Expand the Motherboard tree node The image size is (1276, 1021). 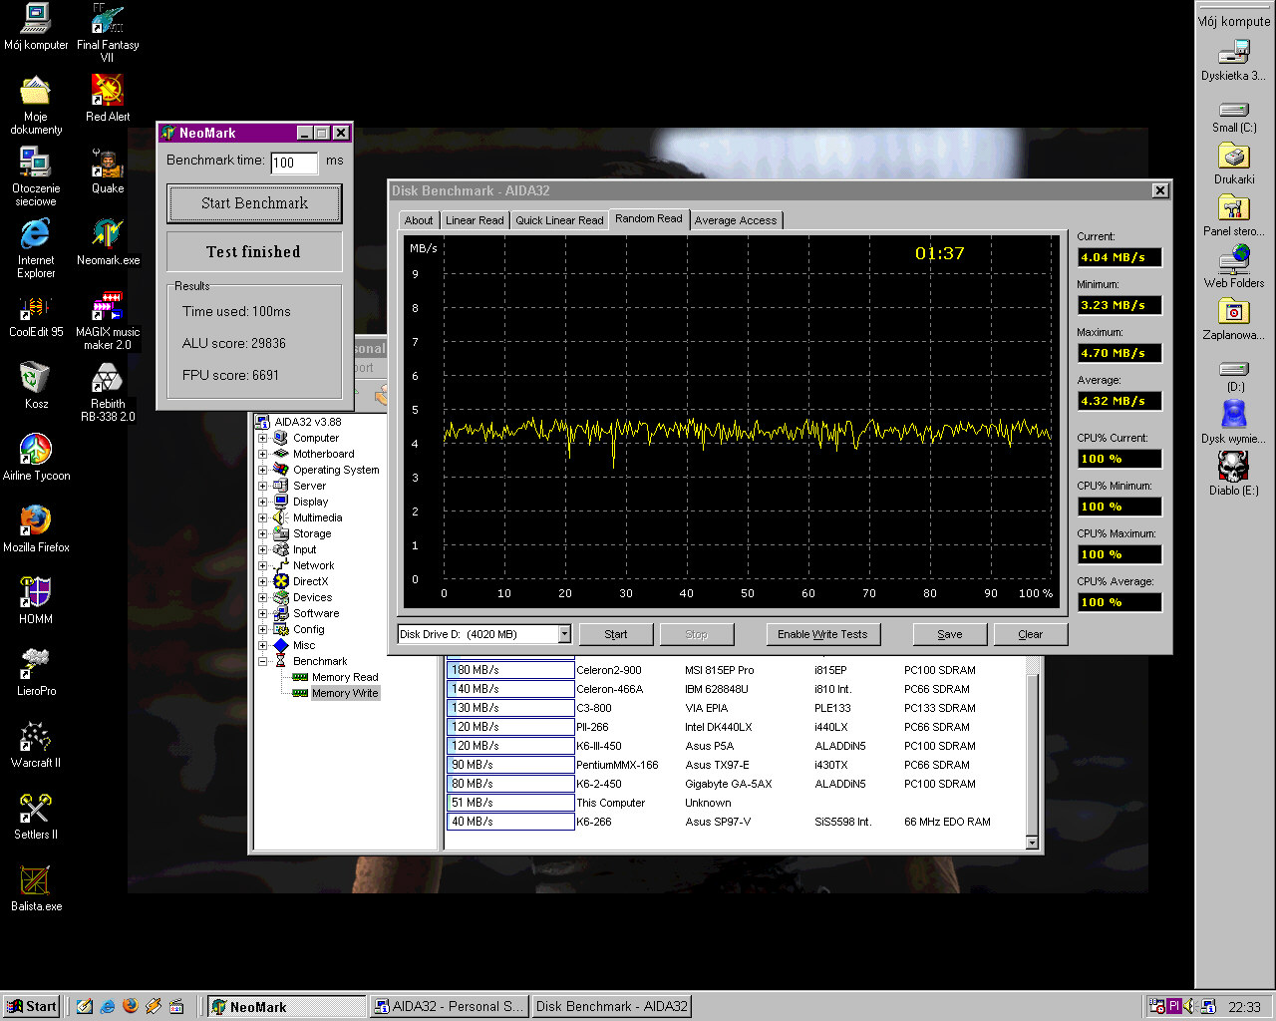coord(263,454)
